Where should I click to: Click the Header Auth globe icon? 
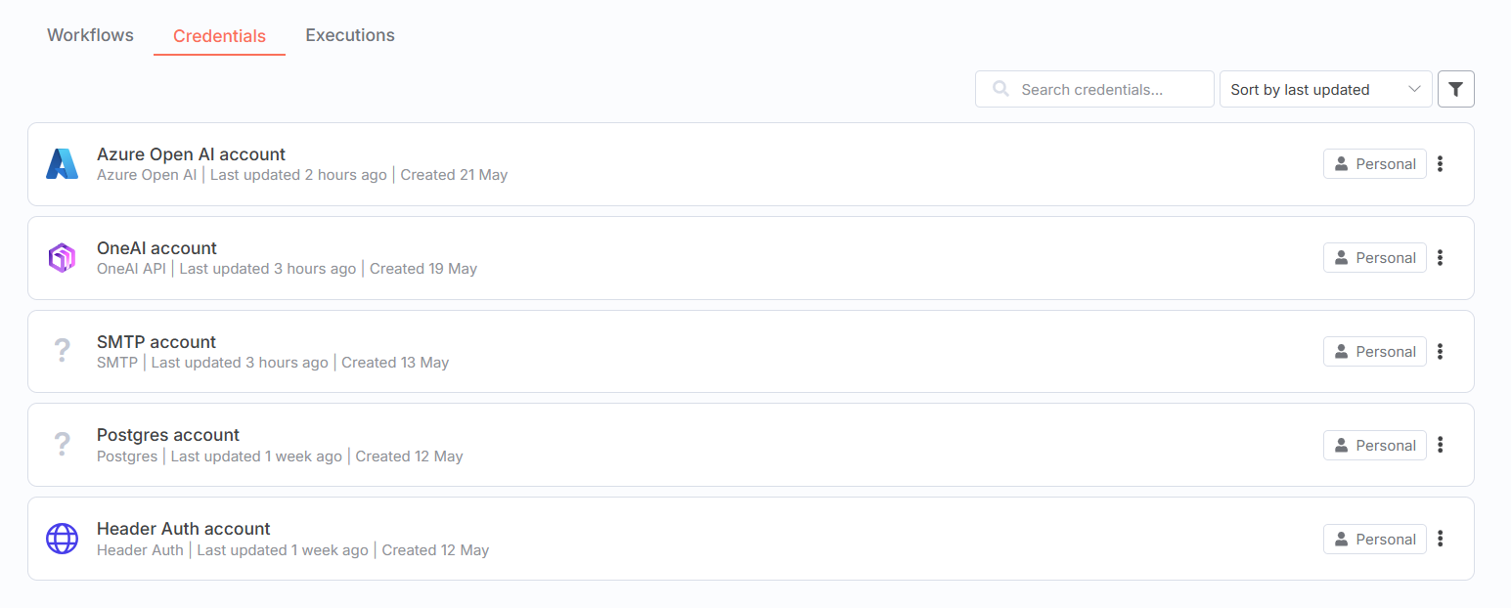tap(62, 539)
